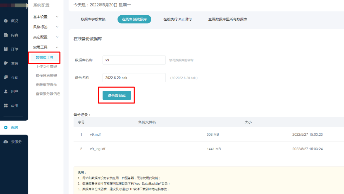344x194 pixels.
Task: Open the 查看数据库里所有数据表 tab
Action: (x=228, y=19)
